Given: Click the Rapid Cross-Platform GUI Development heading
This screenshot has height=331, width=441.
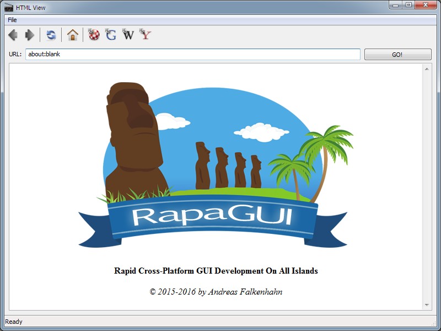Looking at the screenshot, I should click(x=216, y=271).
